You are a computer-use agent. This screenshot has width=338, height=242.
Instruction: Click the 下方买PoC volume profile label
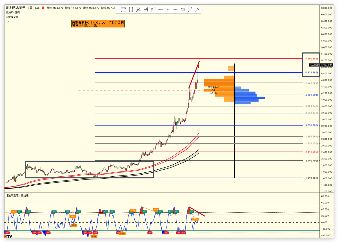click(213, 87)
